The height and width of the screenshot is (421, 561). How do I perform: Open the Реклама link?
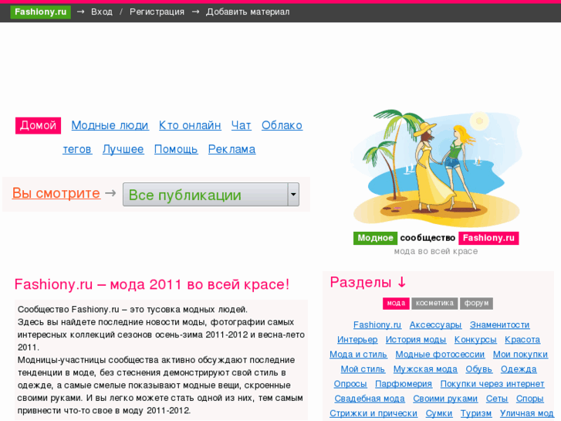(x=231, y=149)
